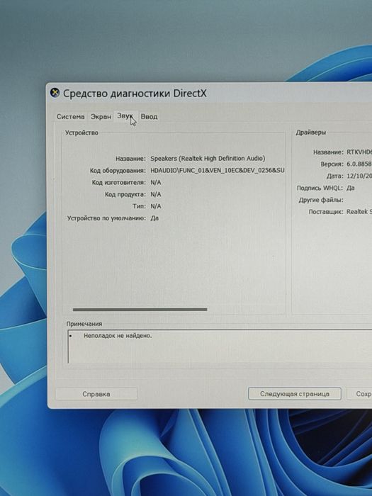Click the Справка button
The height and width of the screenshot is (496, 372).
point(96,394)
